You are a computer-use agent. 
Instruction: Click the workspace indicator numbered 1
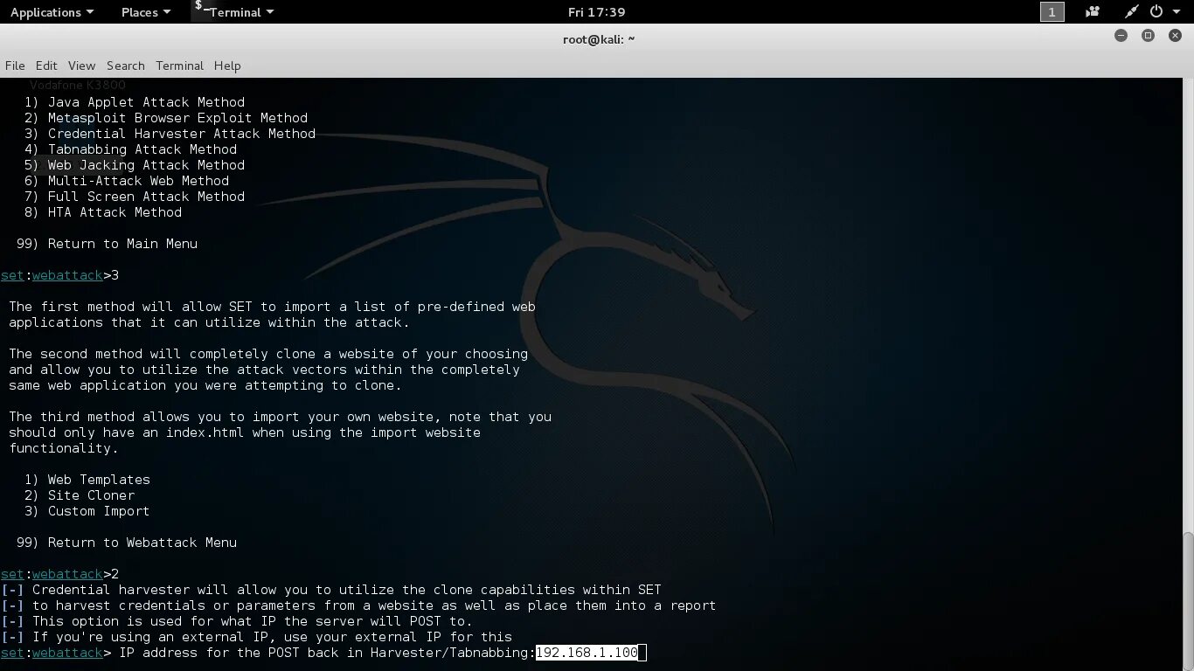(1052, 12)
